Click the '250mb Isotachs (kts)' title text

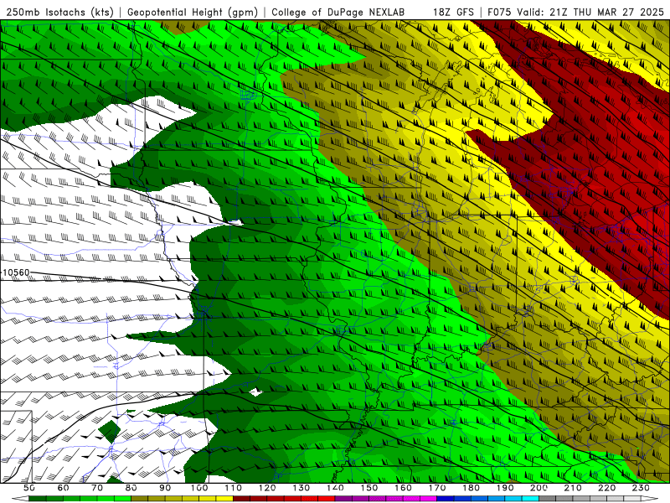pos(60,13)
